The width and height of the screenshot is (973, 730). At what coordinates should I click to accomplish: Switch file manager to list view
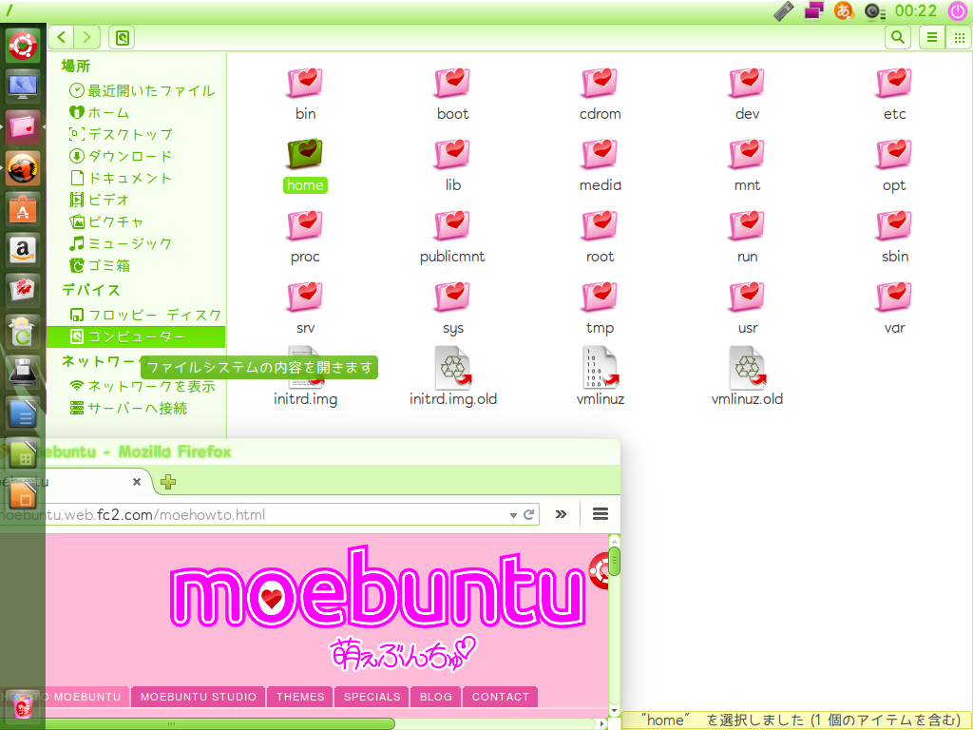932,37
